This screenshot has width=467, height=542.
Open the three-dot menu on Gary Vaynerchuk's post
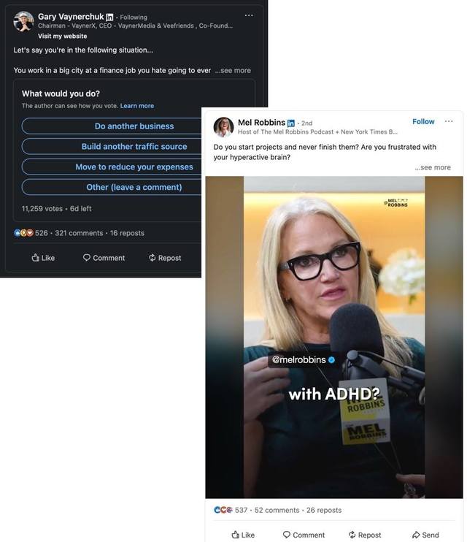point(249,15)
